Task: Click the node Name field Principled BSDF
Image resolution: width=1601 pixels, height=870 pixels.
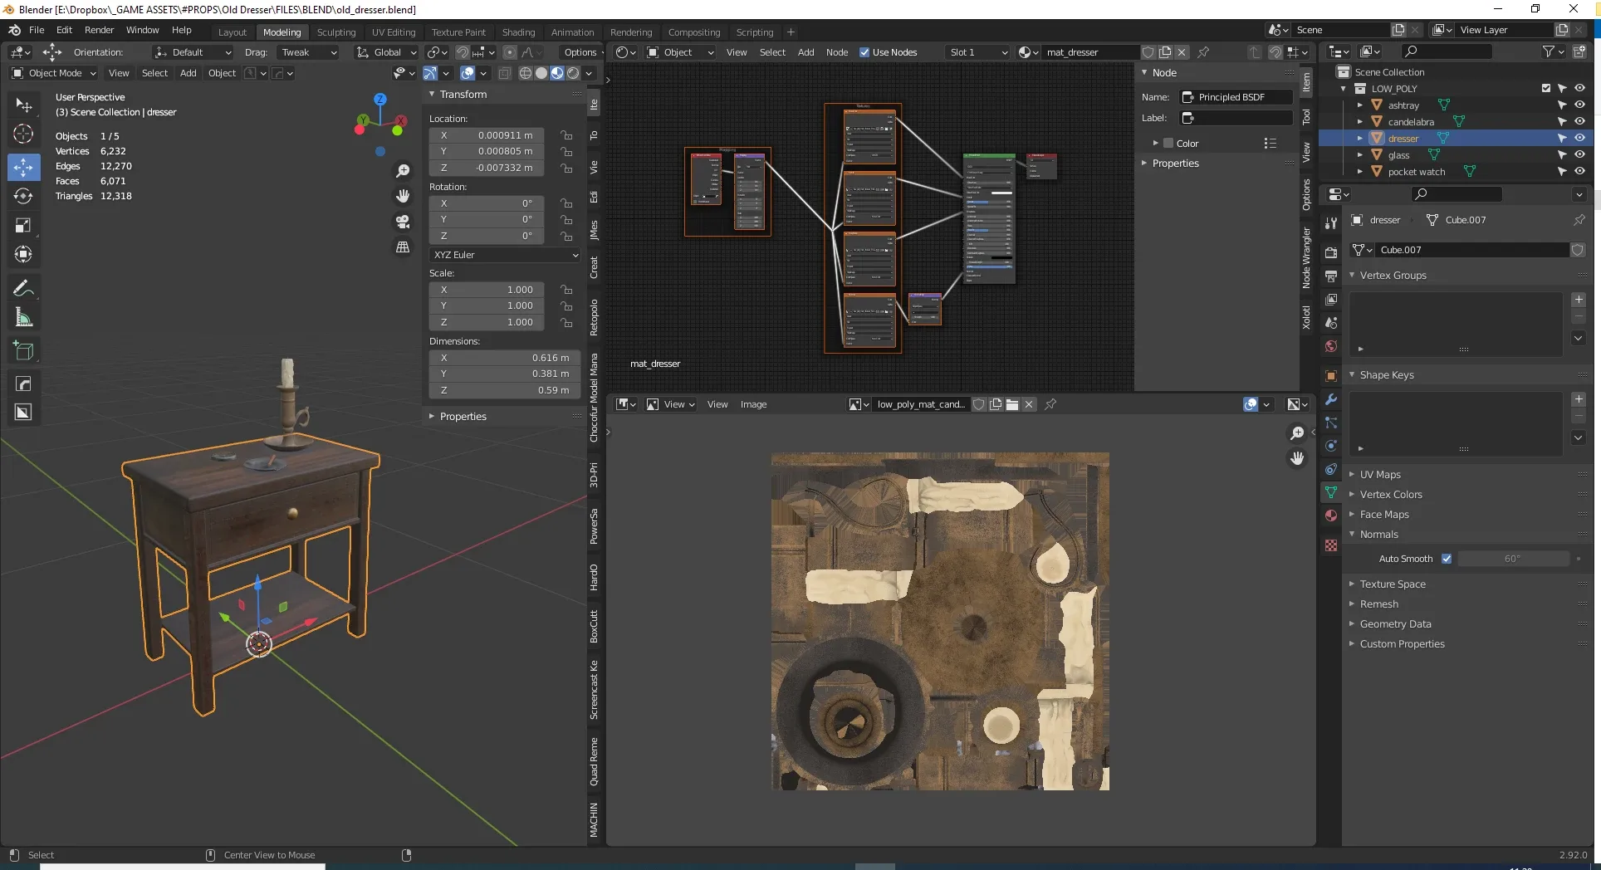Action: [1236, 97]
